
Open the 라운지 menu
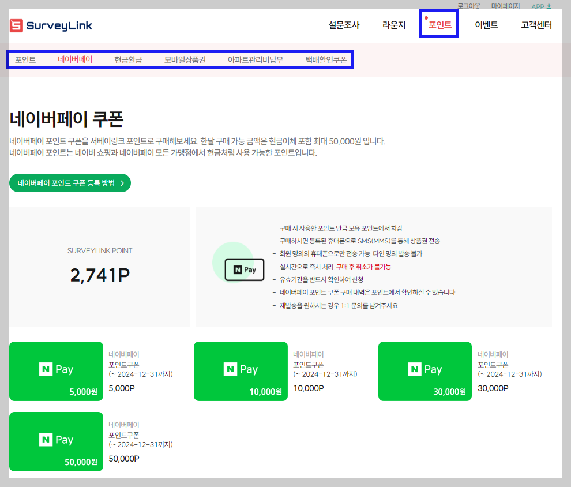point(394,25)
